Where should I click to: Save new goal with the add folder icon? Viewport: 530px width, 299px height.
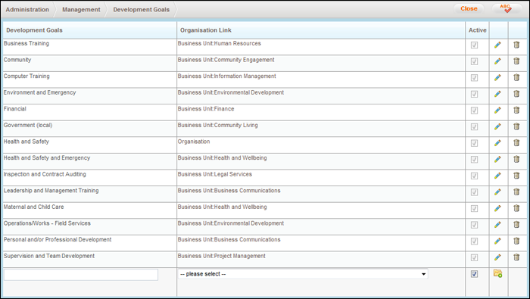[x=498, y=273]
